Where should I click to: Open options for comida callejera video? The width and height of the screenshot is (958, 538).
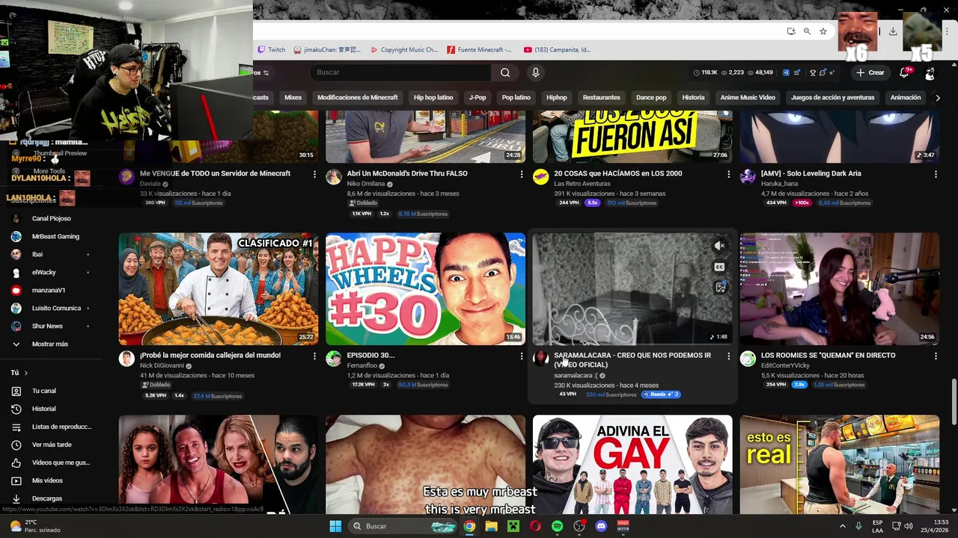coord(314,356)
